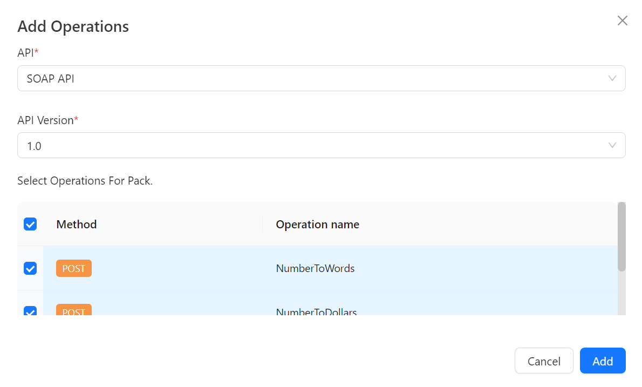Click the POST badge for NumberToDollars
Screen dimensions: 642x387
coord(74,310)
